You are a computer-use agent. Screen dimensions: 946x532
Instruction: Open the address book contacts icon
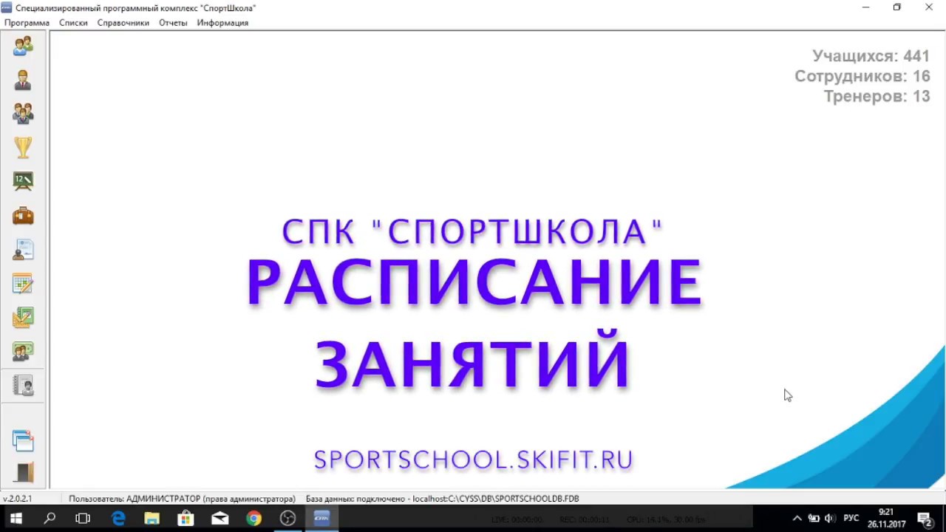(23, 386)
